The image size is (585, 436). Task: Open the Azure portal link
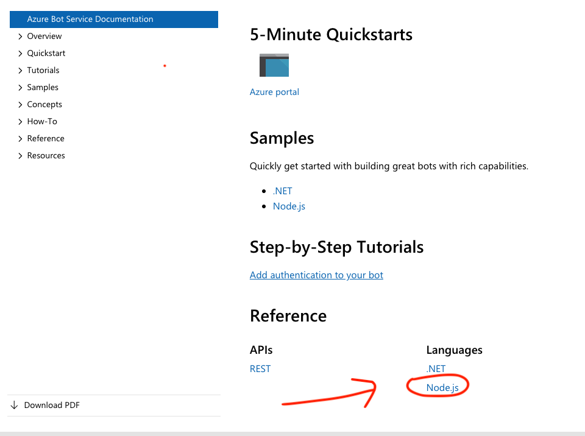(x=274, y=92)
